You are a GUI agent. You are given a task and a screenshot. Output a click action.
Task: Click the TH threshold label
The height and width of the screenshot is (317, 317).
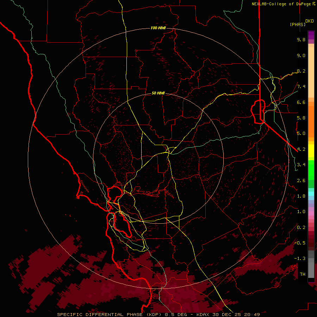(303, 274)
